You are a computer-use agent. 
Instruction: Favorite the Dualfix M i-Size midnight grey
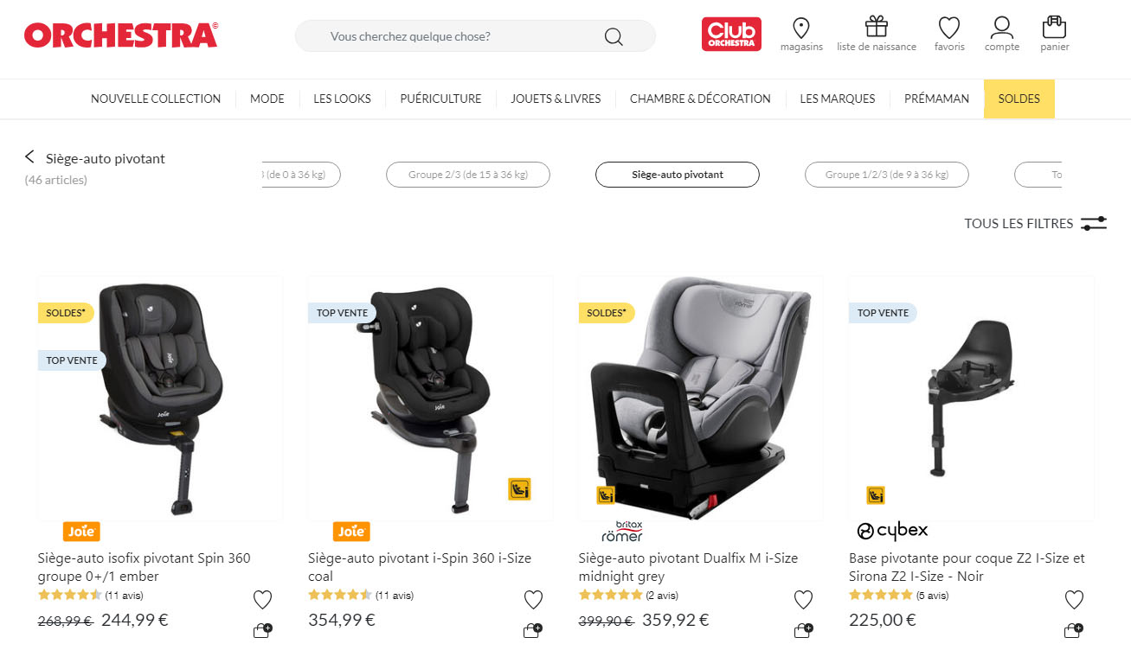[803, 600]
